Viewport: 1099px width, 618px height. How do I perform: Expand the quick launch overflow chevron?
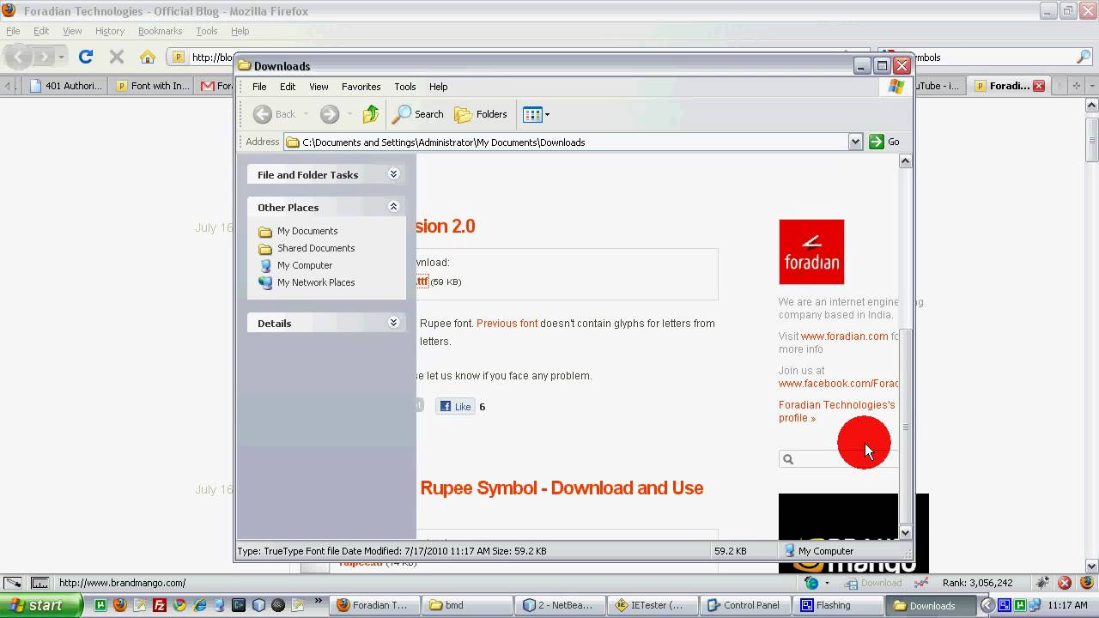[319, 601]
